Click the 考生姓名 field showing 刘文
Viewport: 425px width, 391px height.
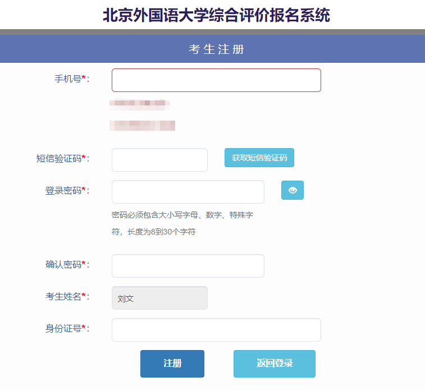(159, 298)
